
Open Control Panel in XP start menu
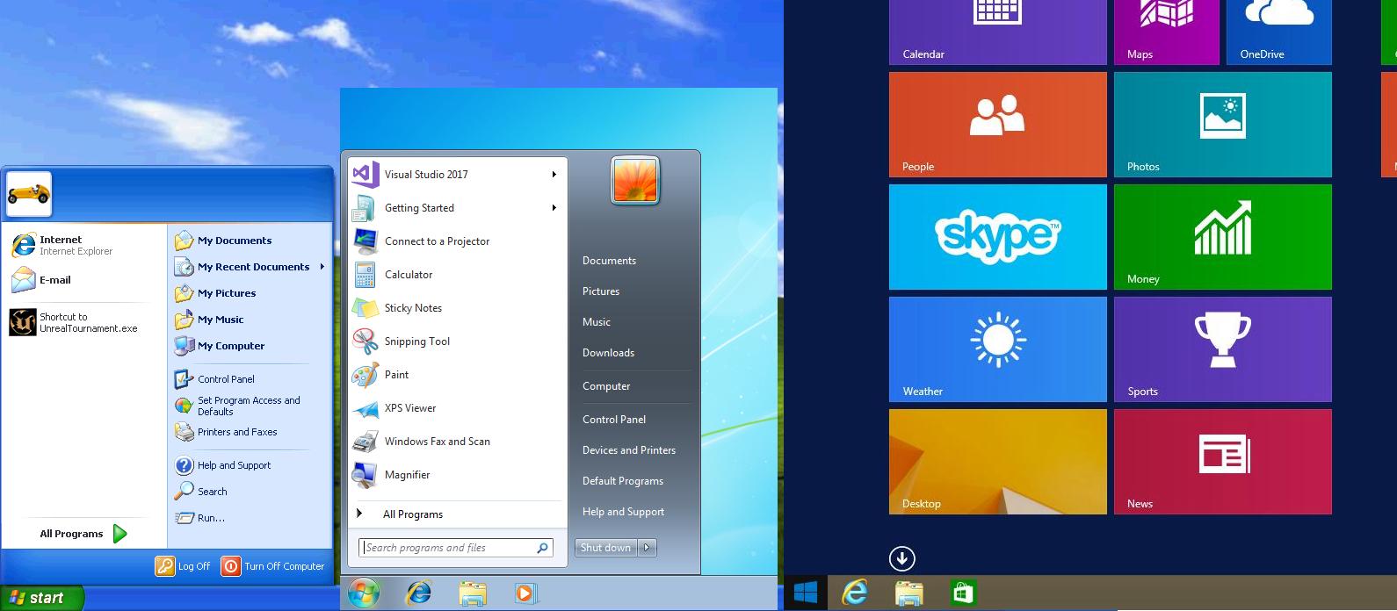pyautogui.click(x=215, y=379)
